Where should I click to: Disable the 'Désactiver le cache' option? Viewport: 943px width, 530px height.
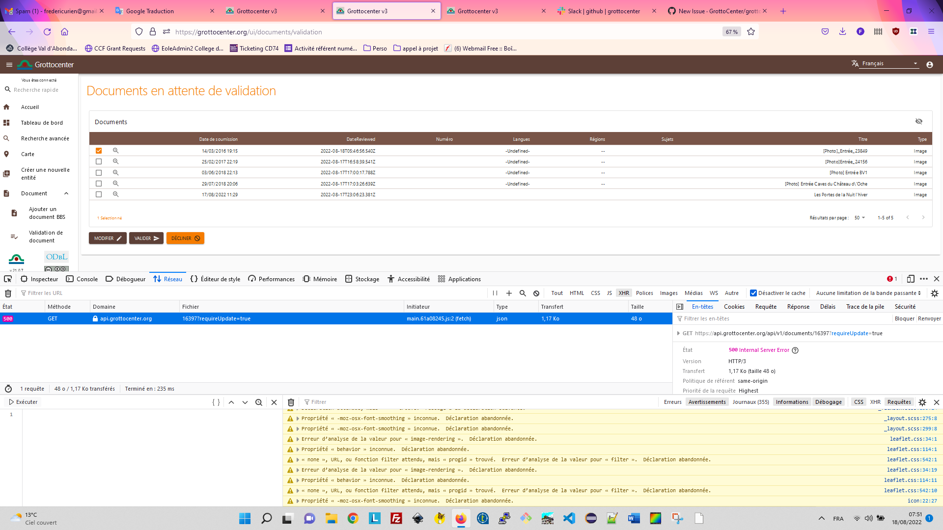[753, 293]
